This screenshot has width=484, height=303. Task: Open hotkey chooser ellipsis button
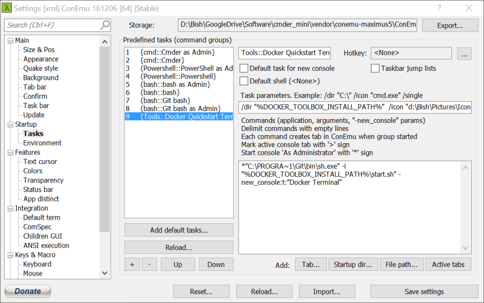tap(464, 53)
